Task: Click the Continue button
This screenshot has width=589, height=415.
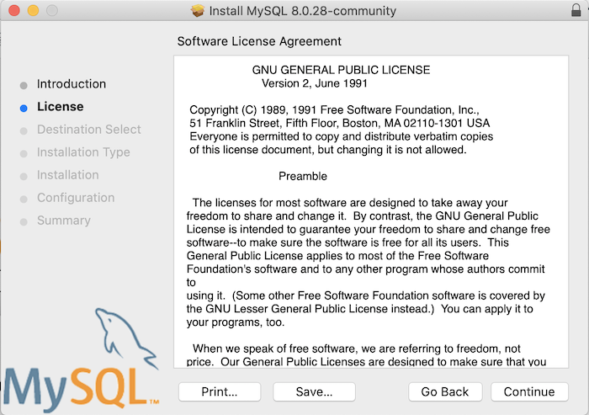Action: click(529, 392)
